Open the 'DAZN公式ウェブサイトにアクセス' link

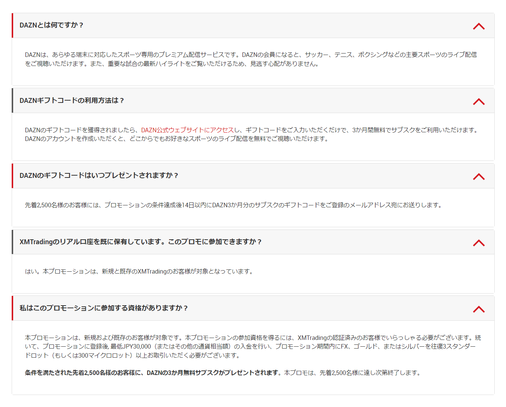point(187,130)
